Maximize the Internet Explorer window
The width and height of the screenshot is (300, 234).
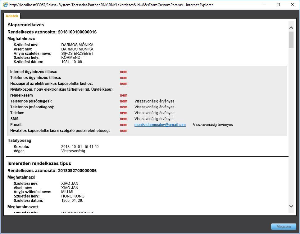pos(278,5)
